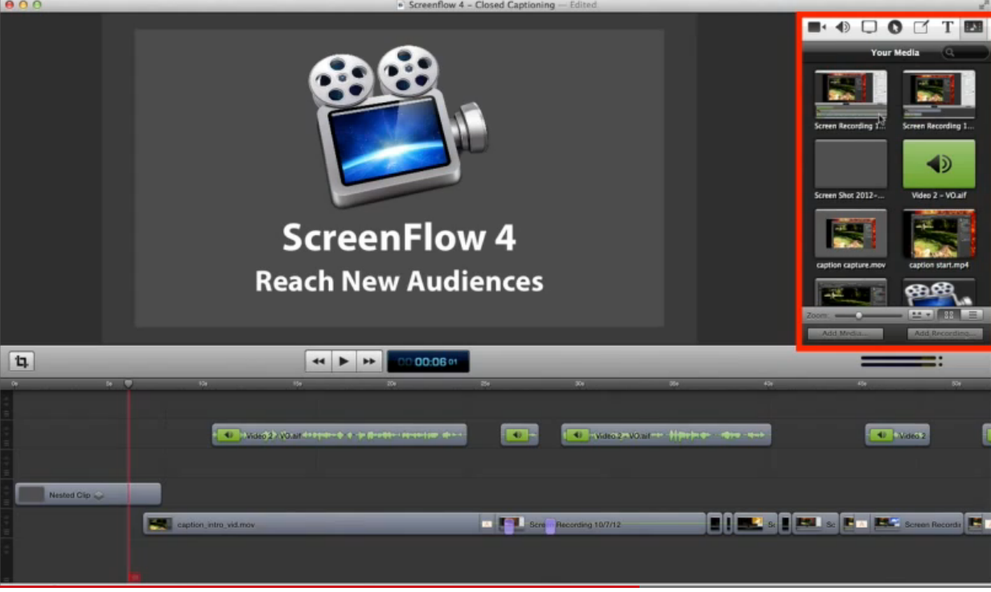Click the Your Media search field
This screenshot has width=991, height=592.
point(964,52)
